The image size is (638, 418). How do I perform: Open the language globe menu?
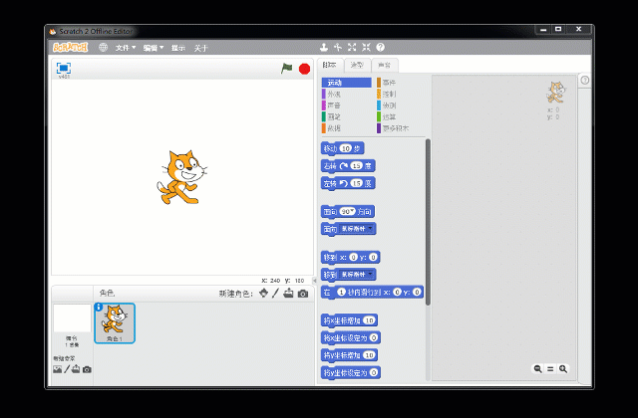(x=104, y=48)
